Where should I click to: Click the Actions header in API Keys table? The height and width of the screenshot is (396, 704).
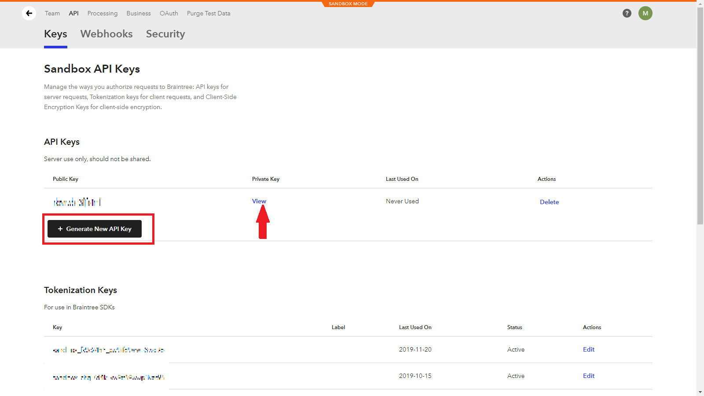[x=547, y=179]
